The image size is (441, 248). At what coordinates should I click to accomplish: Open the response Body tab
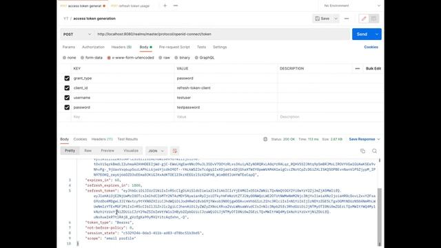[x=64, y=139]
